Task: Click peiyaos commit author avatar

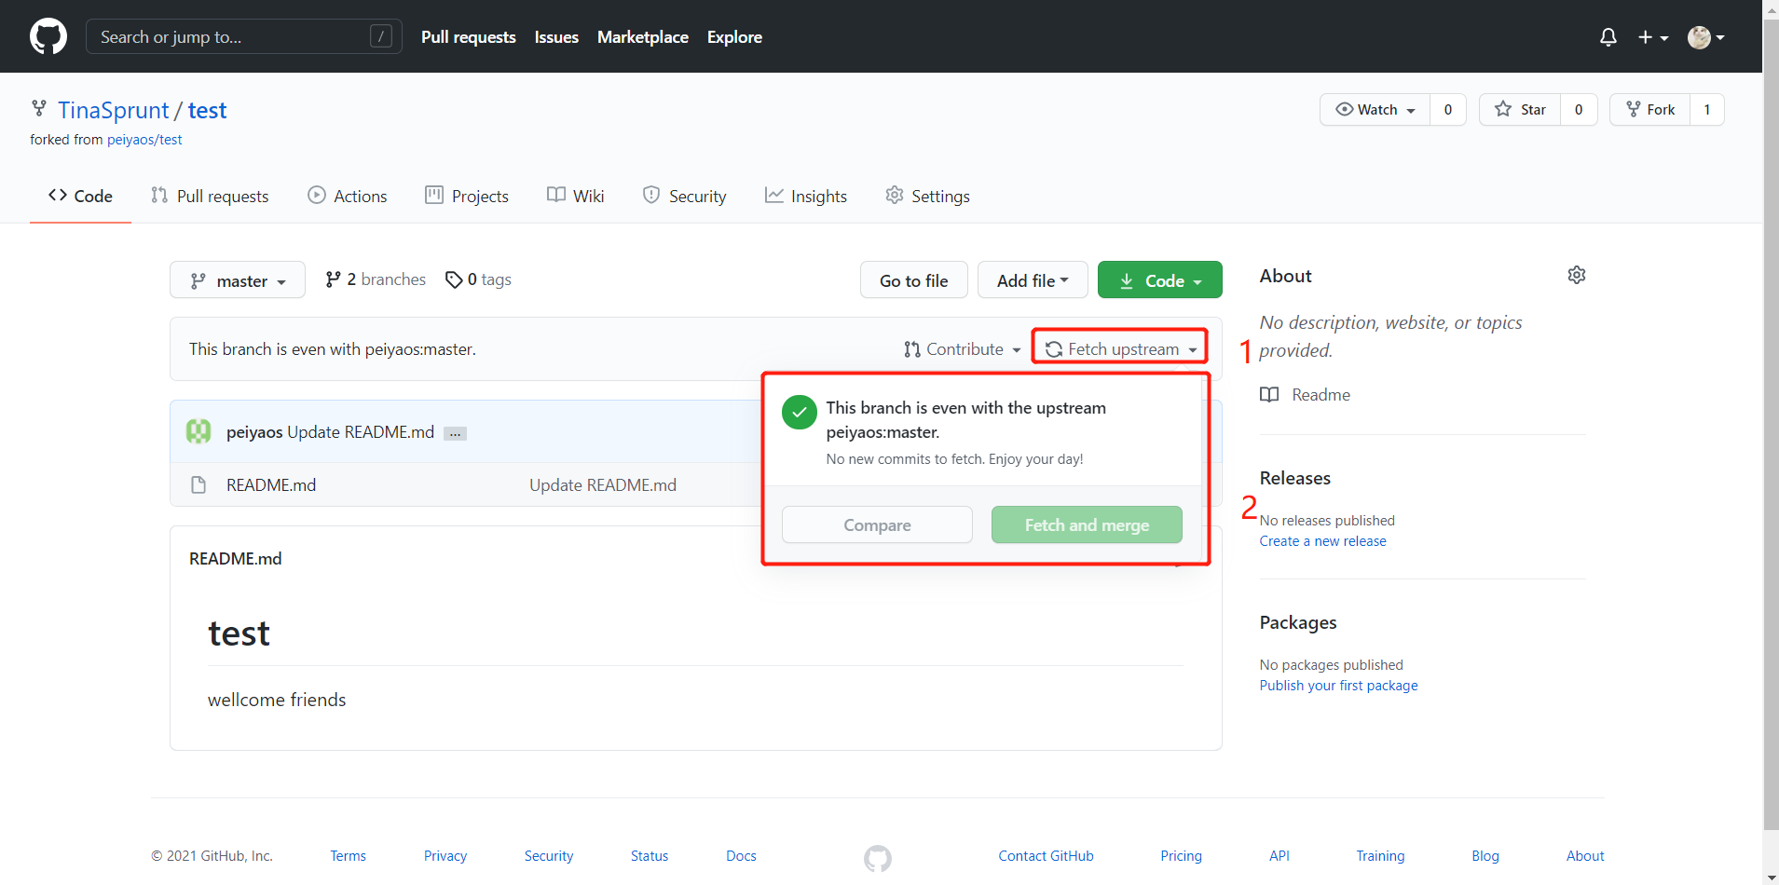Action: (198, 431)
